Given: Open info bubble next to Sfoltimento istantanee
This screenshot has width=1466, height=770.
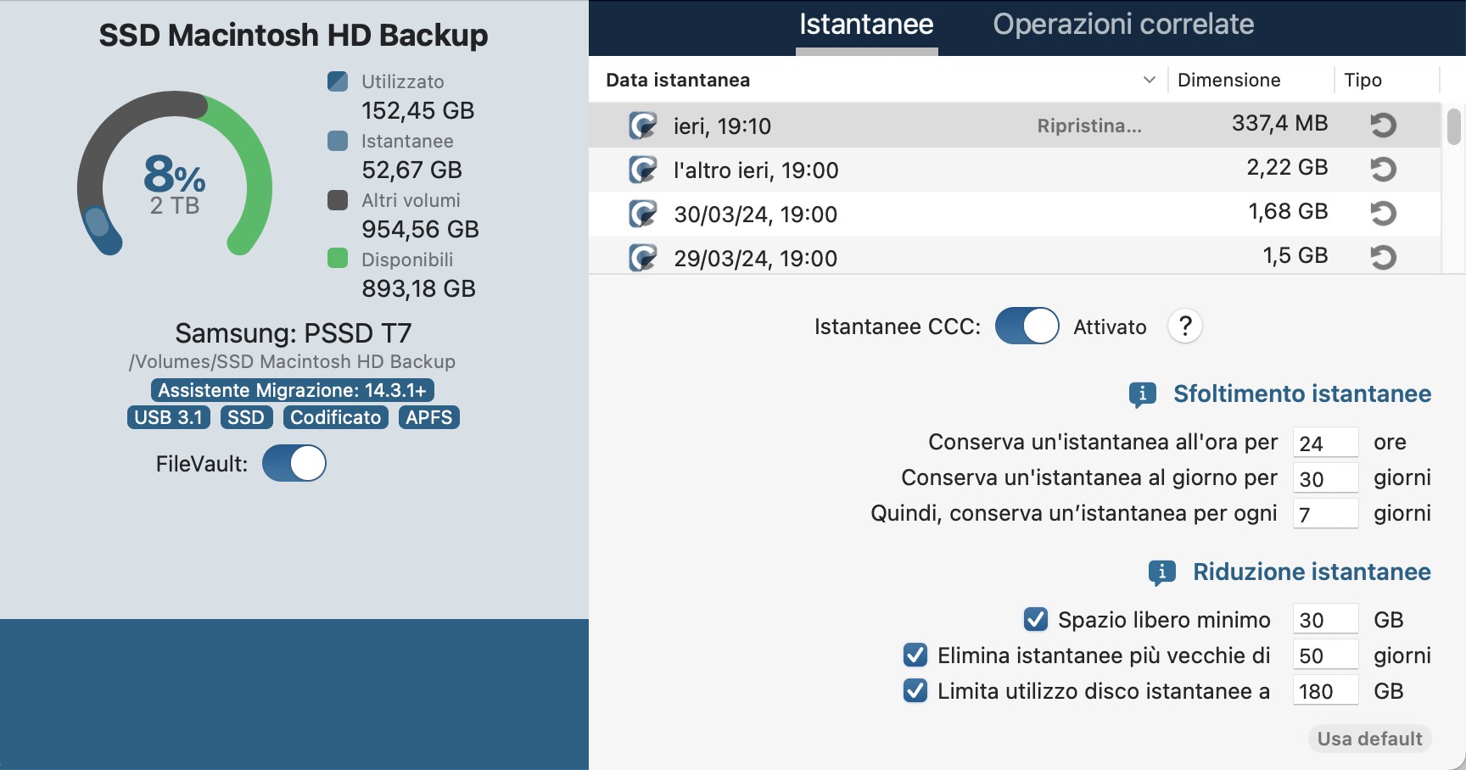Looking at the screenshot, I should pyautogui.click(x=1142, y=394).
